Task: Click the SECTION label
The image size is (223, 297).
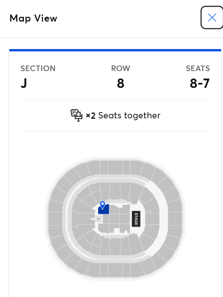Action: (x=38, y=68)
